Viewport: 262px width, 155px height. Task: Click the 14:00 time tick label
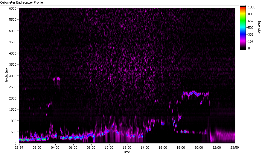click(x=145, y=148)
